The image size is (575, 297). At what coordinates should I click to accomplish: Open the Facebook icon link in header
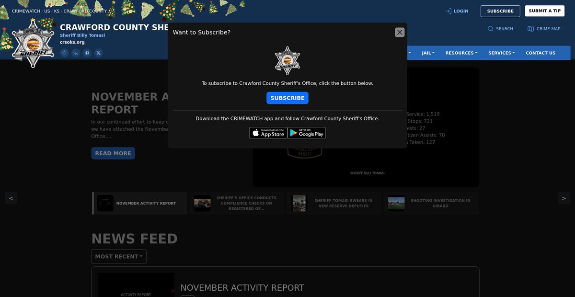click(x=87, y=53)
